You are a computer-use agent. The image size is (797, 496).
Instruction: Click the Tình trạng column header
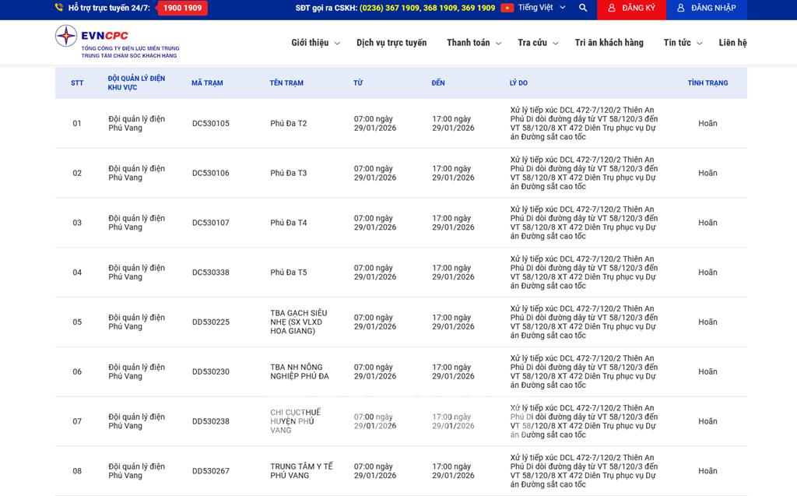tap(707, 83)
